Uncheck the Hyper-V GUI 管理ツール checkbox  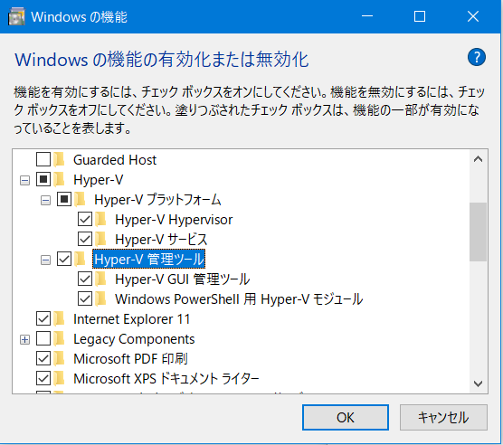click(85, 279)
